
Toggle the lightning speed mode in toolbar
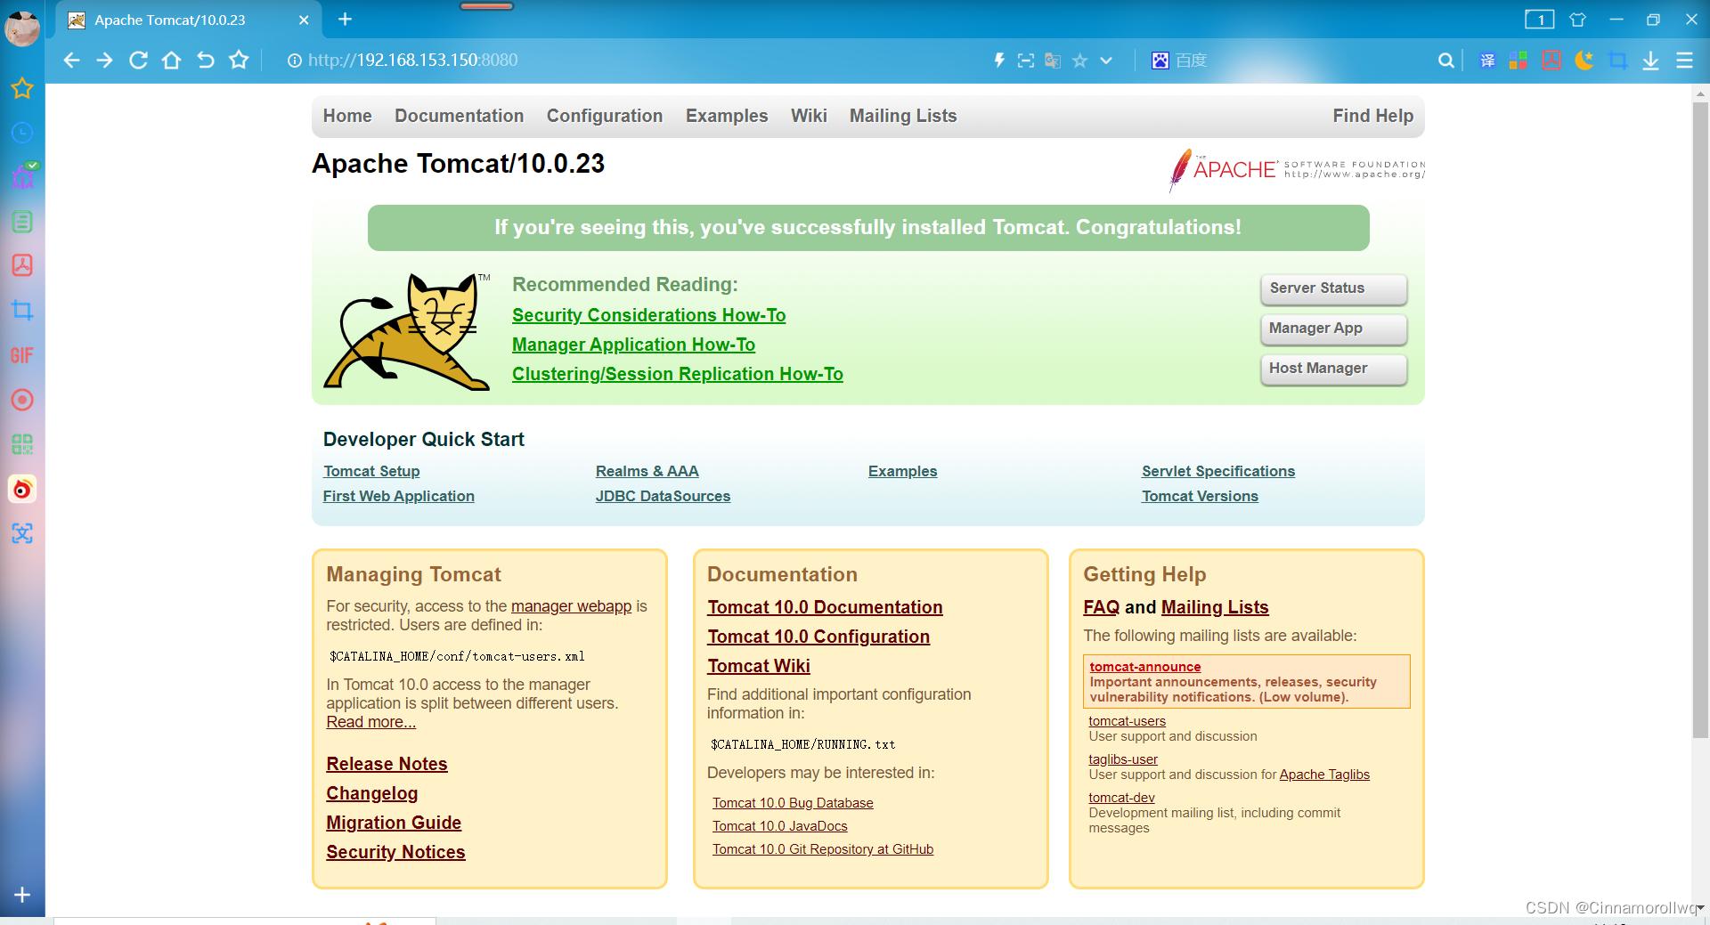[998, 61]
